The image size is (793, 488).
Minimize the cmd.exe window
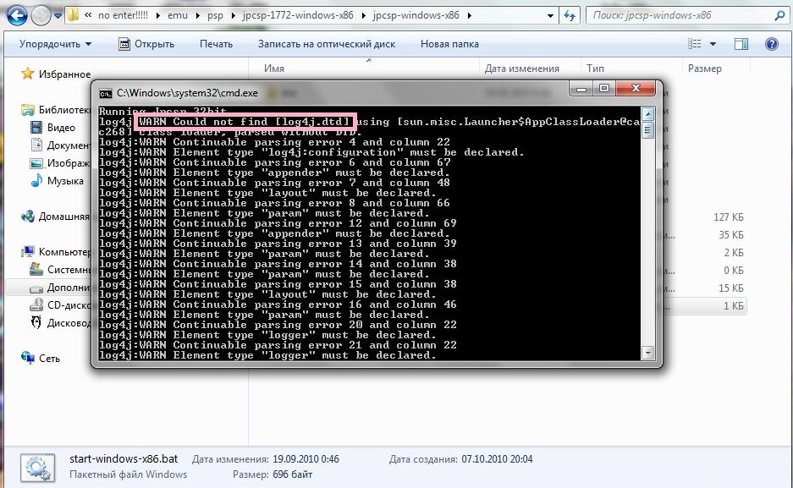581,89
